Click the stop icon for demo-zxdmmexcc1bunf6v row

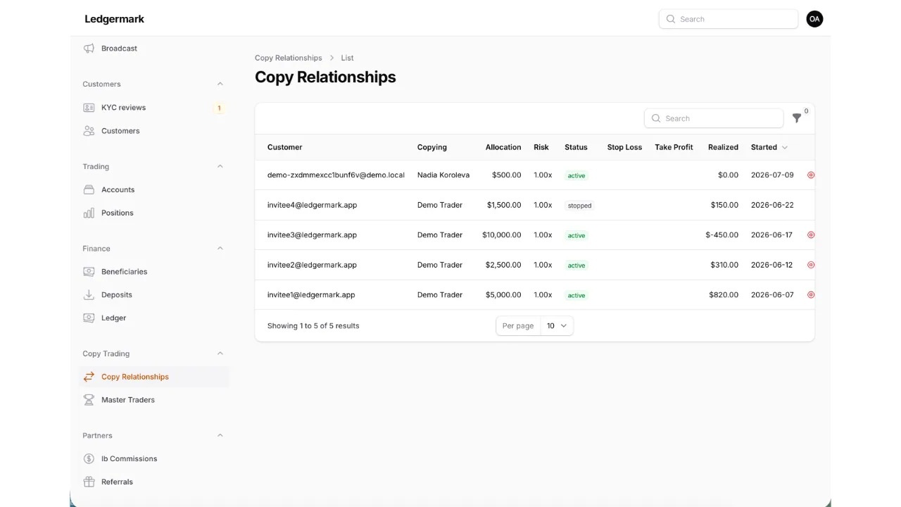click(811, 175)
